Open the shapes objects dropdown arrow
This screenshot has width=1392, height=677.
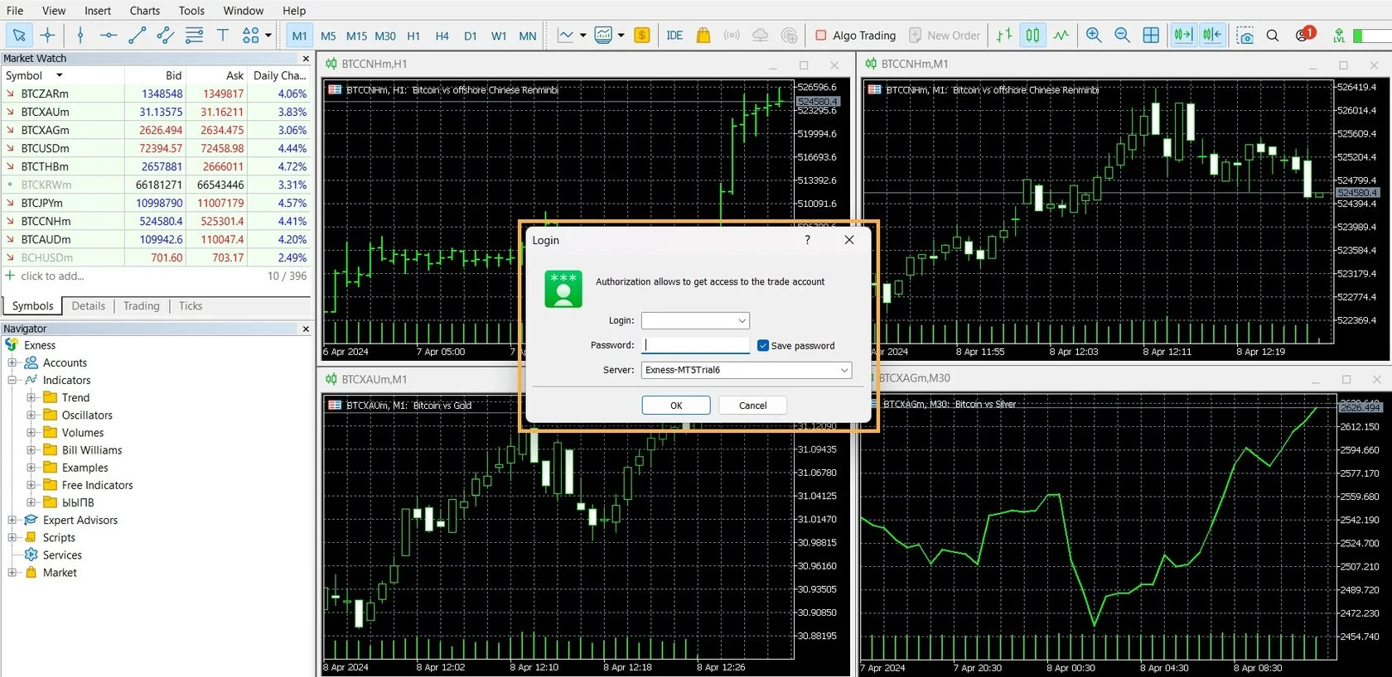[268, 36]
